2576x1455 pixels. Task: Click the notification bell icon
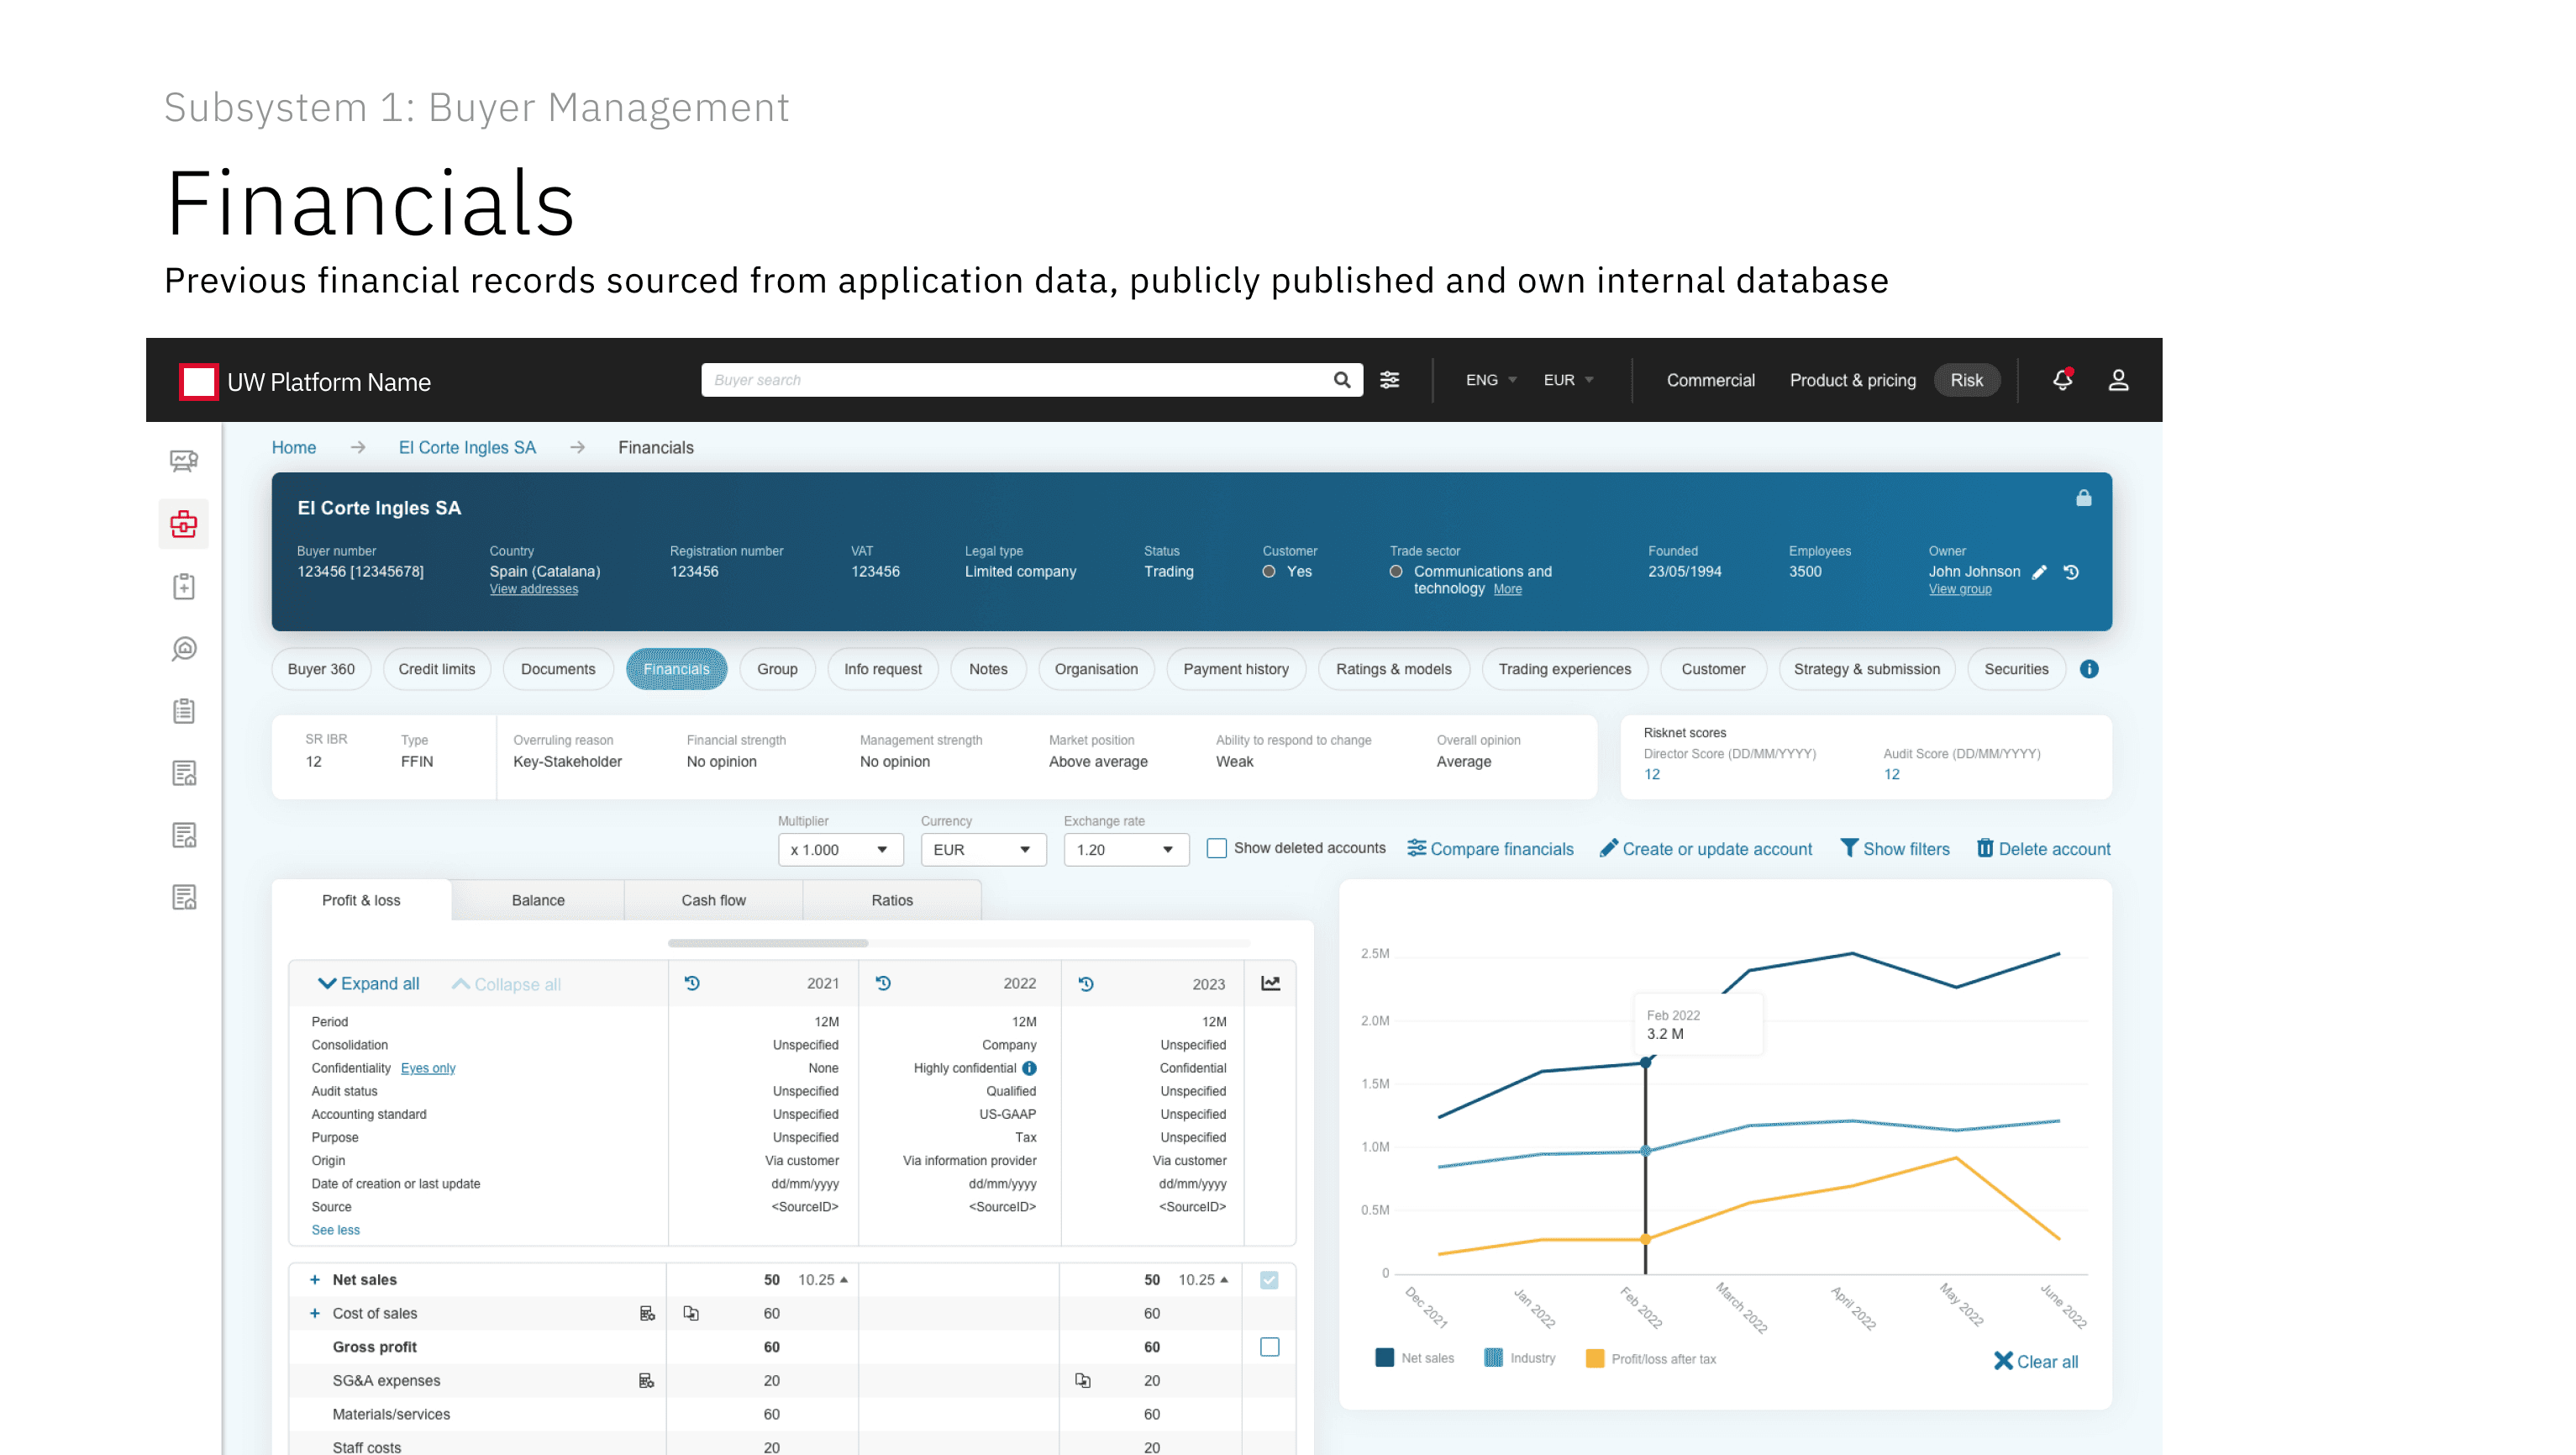[x=2062, y=380]
